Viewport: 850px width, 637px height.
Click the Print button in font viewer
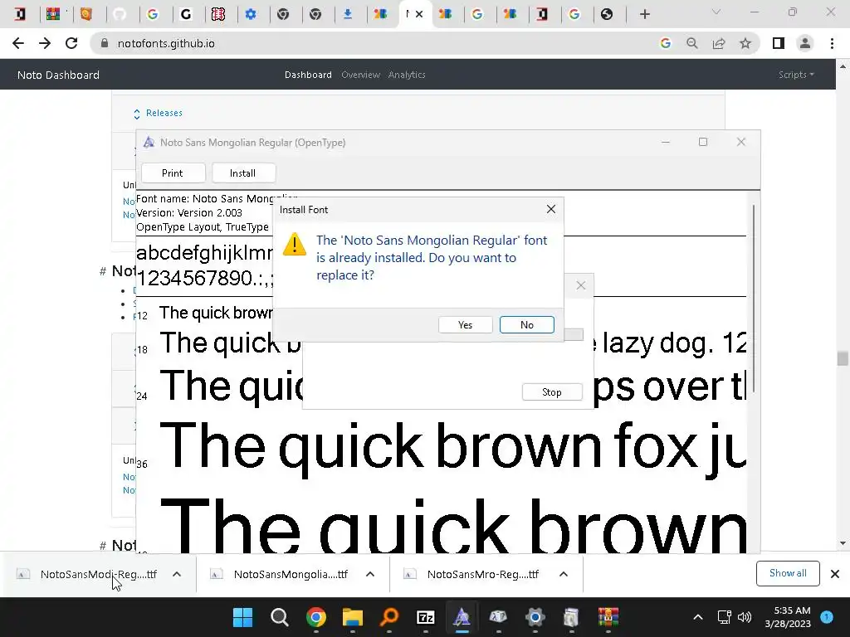click(173, 173)
